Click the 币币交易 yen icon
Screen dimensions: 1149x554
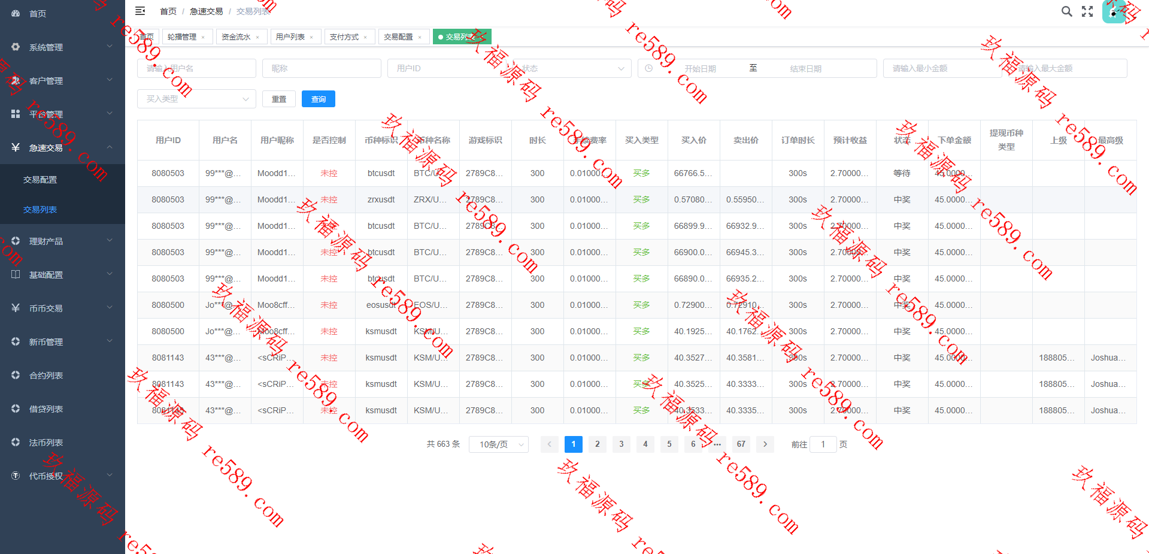(x=16, y=308)
